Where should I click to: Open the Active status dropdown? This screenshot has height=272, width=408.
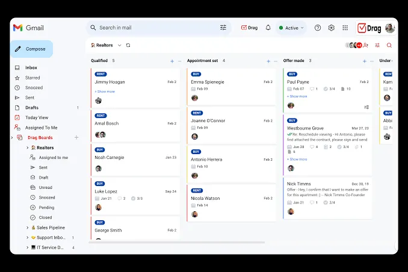coord(291,28)
